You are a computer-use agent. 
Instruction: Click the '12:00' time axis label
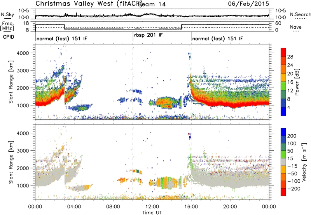152,207
